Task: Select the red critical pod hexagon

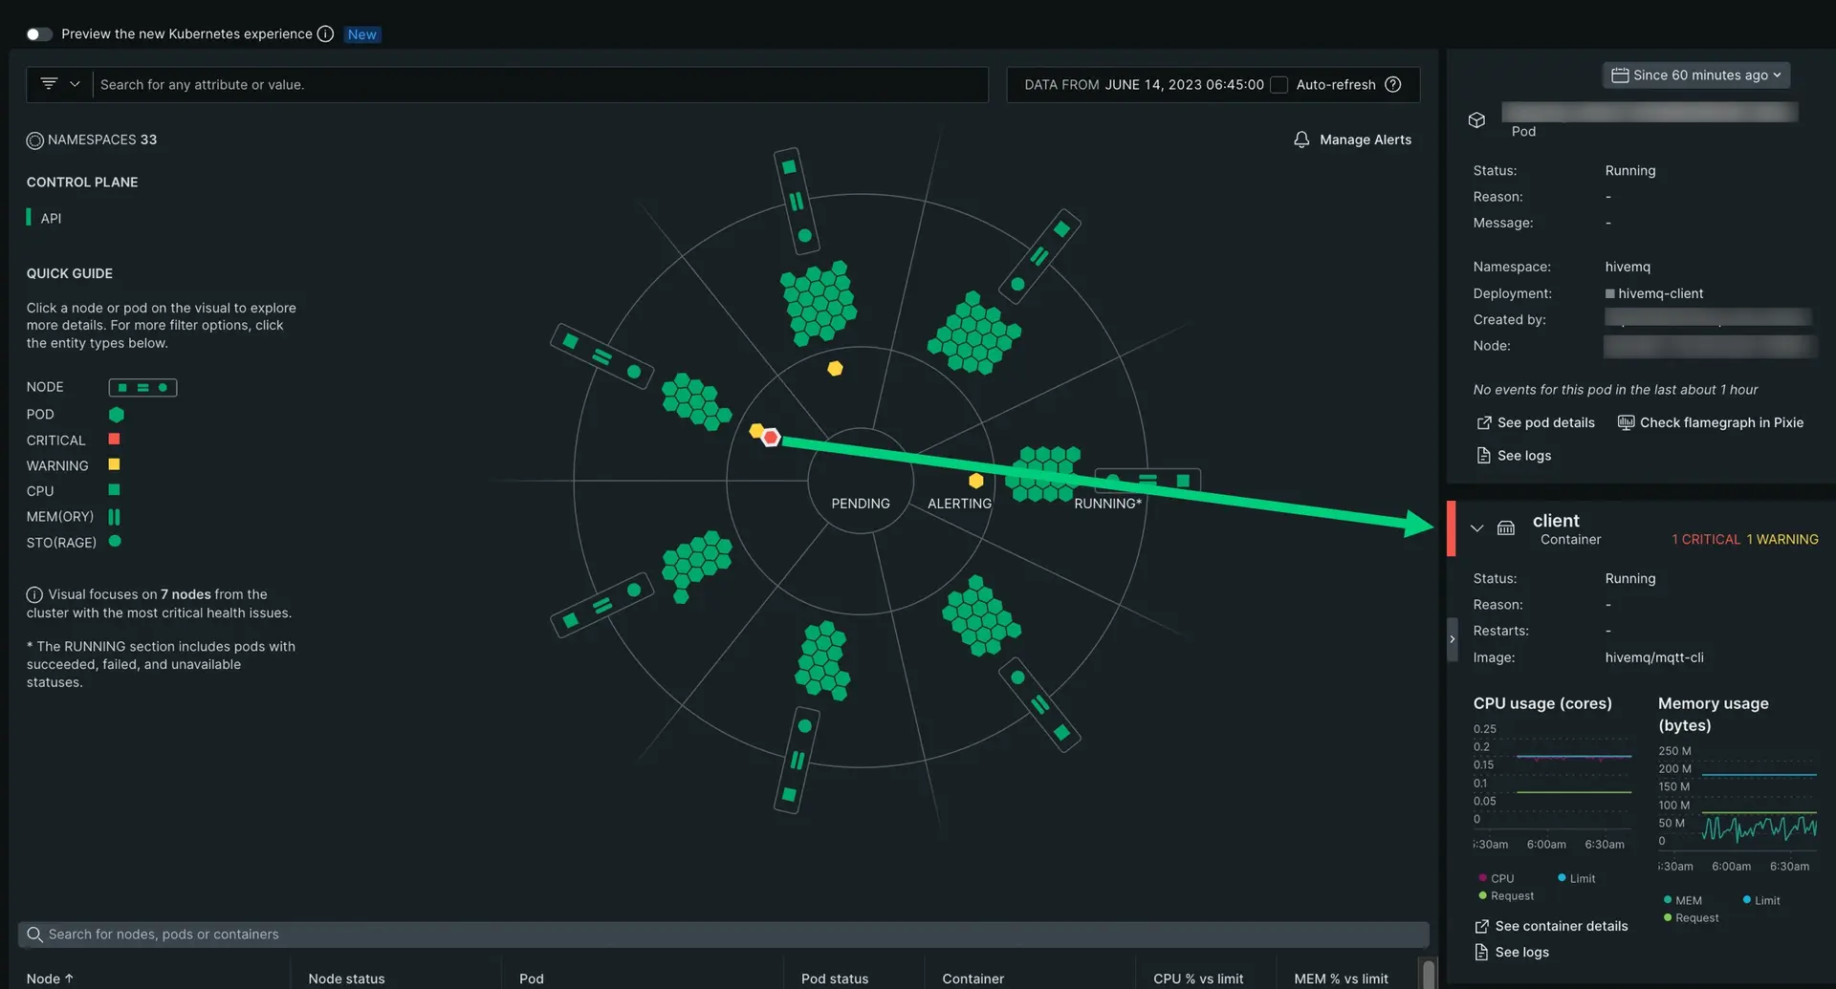Action: [771, 438]
